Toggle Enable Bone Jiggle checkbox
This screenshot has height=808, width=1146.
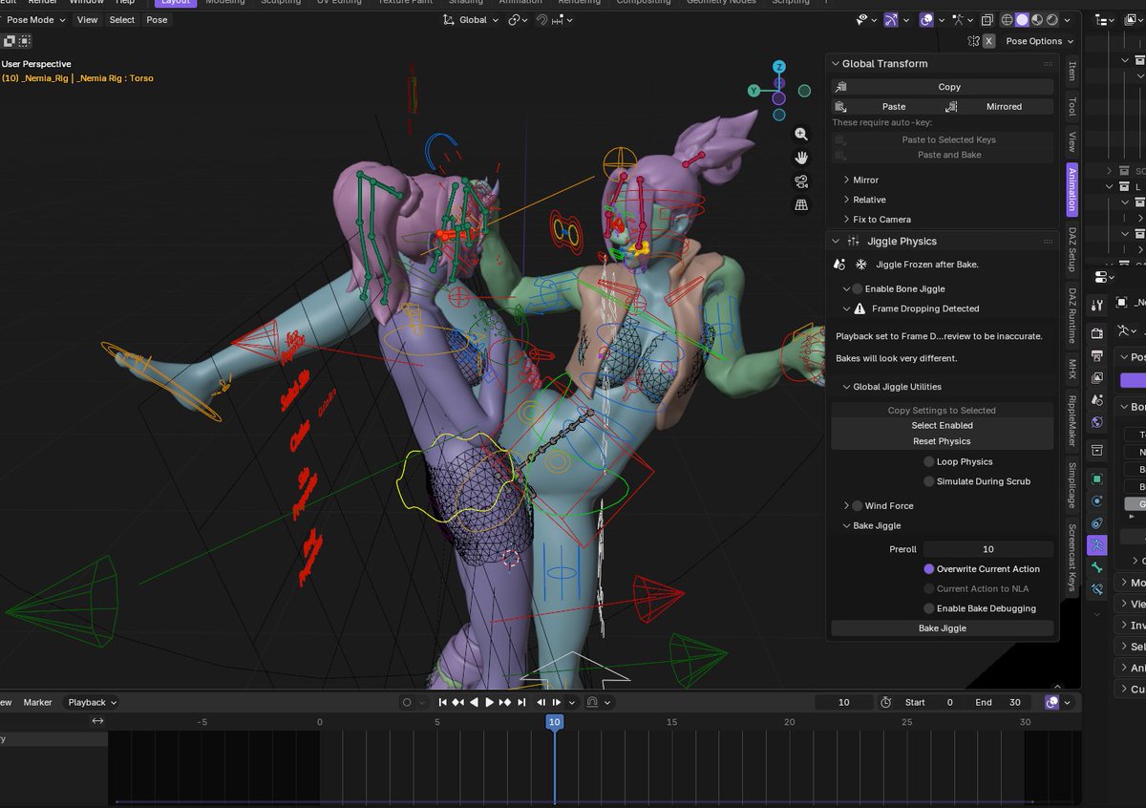[858, 288]
